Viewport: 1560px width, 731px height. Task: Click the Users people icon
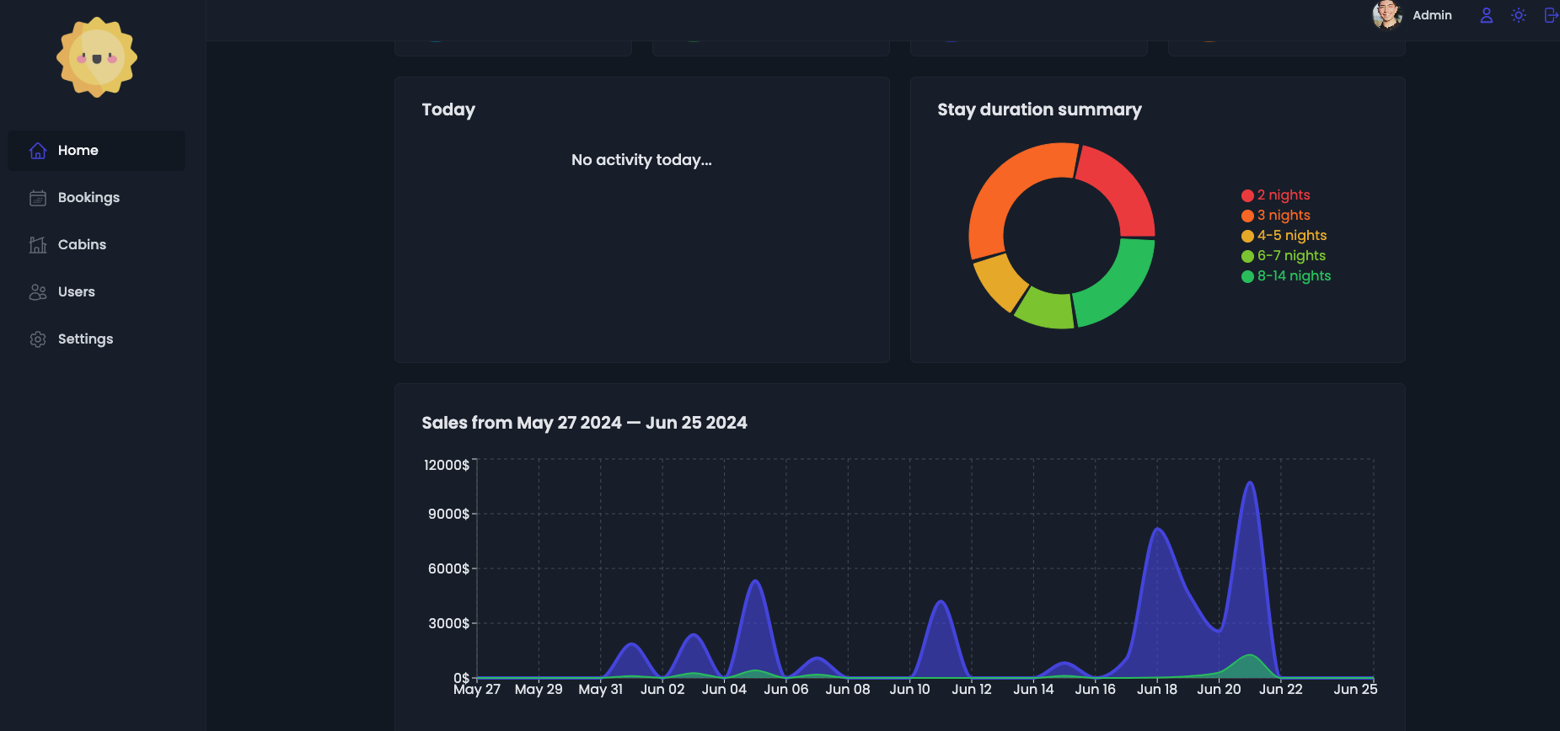click(x=38, y=292)
